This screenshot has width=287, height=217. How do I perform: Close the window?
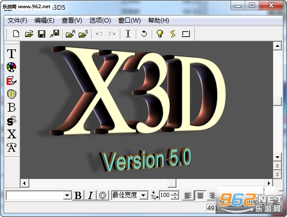(x=271, y=5)
